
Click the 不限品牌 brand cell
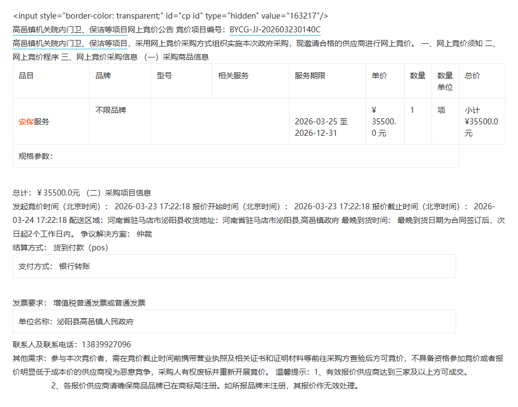pos(111,110)
